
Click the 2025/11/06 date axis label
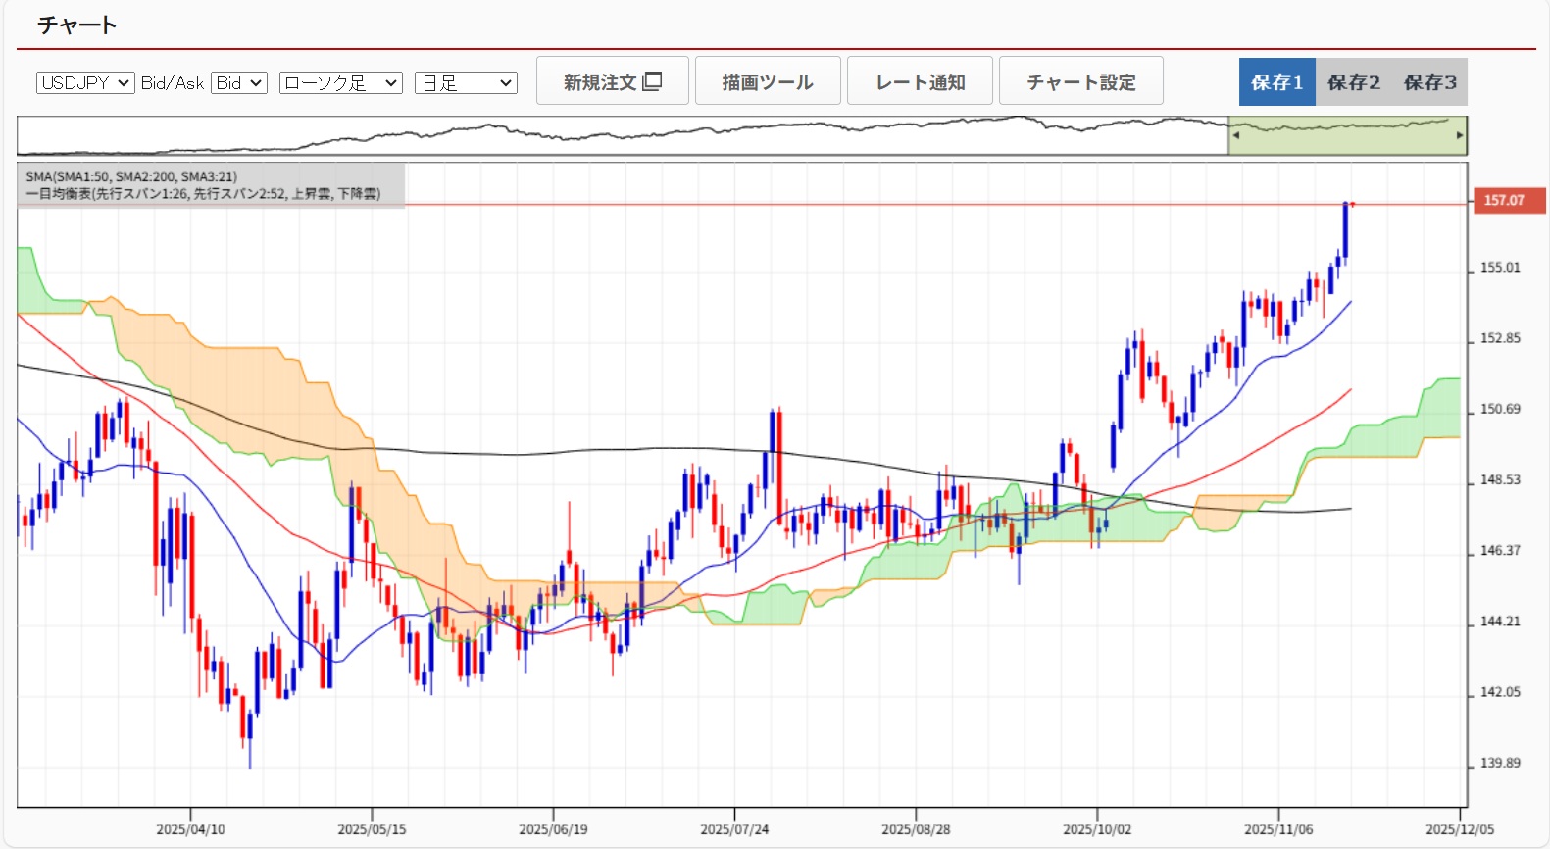tap(1278, 829)
